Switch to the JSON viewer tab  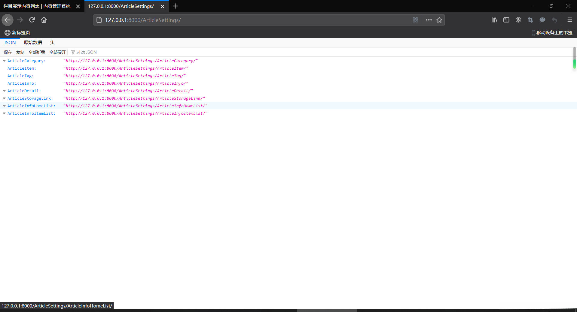click(x=10, y=43)
